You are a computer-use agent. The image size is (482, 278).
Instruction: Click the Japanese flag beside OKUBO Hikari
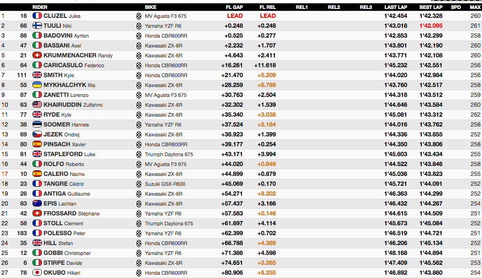(37, 272)
